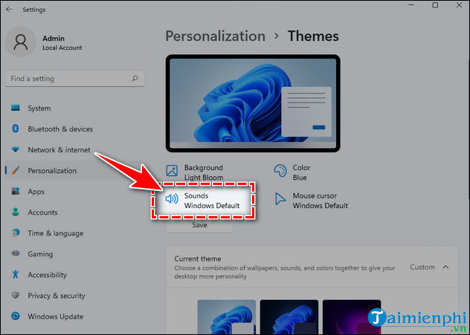Click the search magnifier icon
The height and width of the screenshot is (335, 470).
[135, 79]
